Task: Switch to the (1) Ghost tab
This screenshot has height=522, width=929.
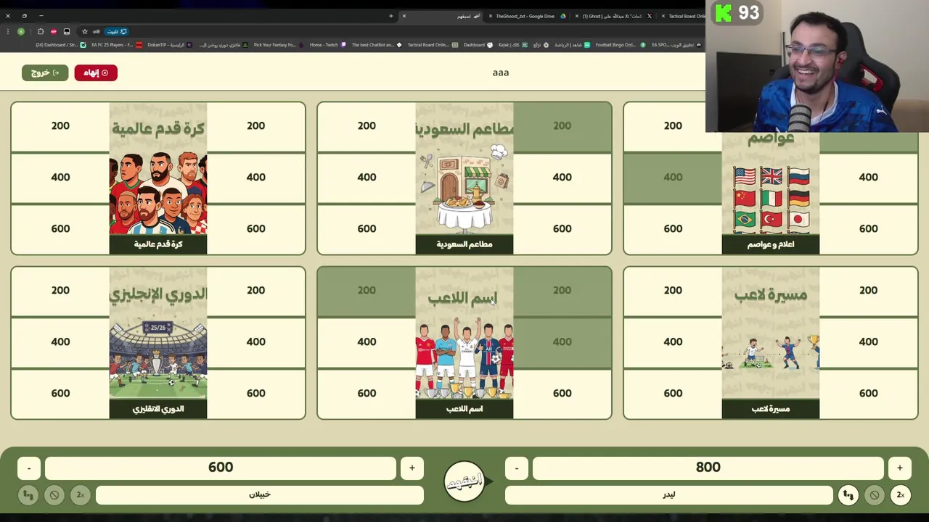Action: pos(615,16)
